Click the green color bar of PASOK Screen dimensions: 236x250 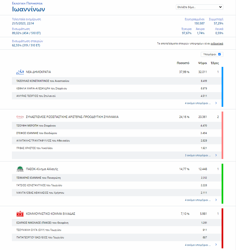click(222, 183)
